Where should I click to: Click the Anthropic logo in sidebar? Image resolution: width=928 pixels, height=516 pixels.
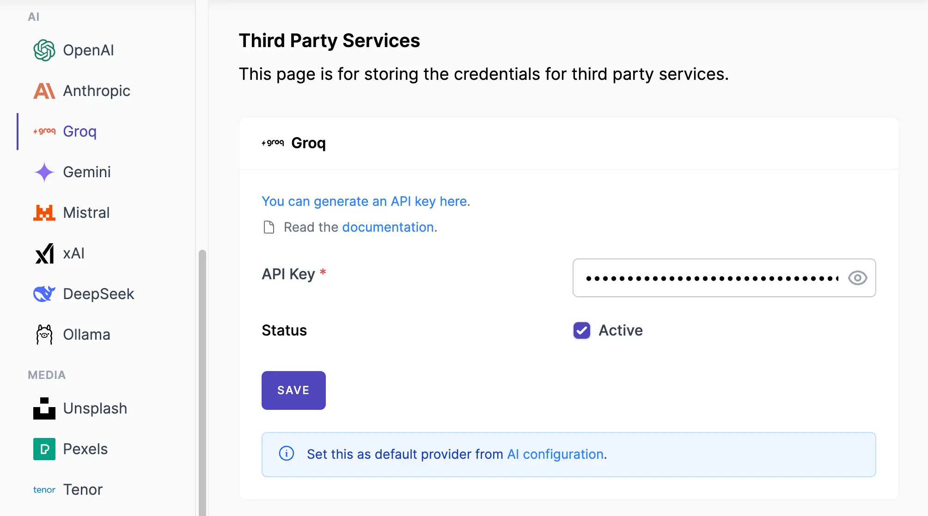pyautogui.click(x=44, y=91)
